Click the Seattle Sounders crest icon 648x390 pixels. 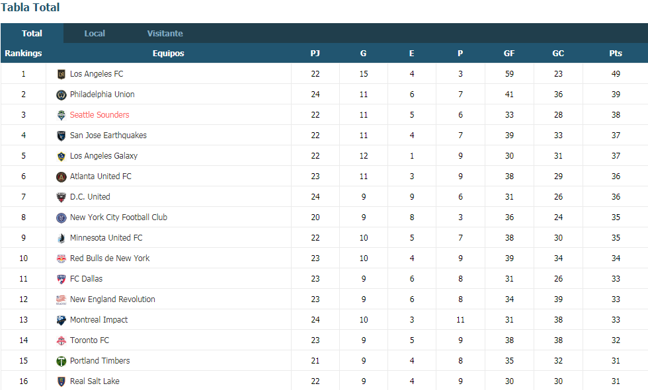tap(61, 115)
